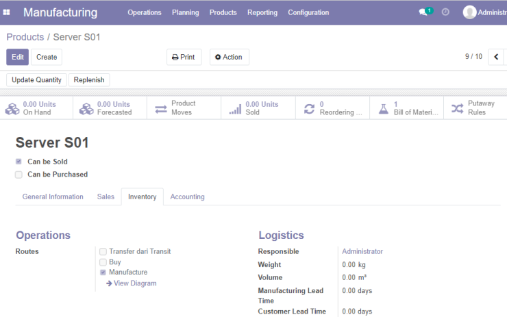Click the Routes field label
The width and height of the screenshot is (507, 317).
pyautogui.click(x=27, y=251)
